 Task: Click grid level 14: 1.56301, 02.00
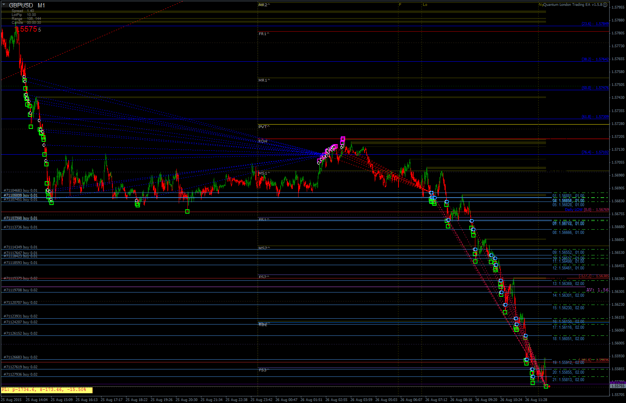point(568,296)
